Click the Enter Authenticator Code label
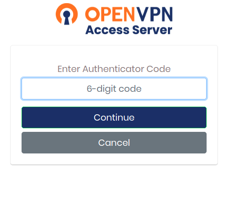This screenshot has width=247, height=216. pos(114,69)
